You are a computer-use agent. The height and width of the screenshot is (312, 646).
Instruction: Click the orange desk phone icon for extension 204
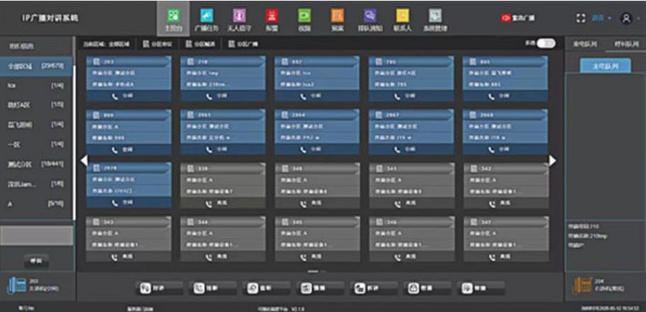pyautogui.click(x=582, y=285)
